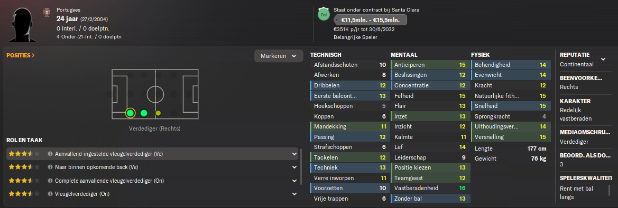Expand the Reputatie chevron
The width and height of the screenshot is (618, 208).
point(603,59)
